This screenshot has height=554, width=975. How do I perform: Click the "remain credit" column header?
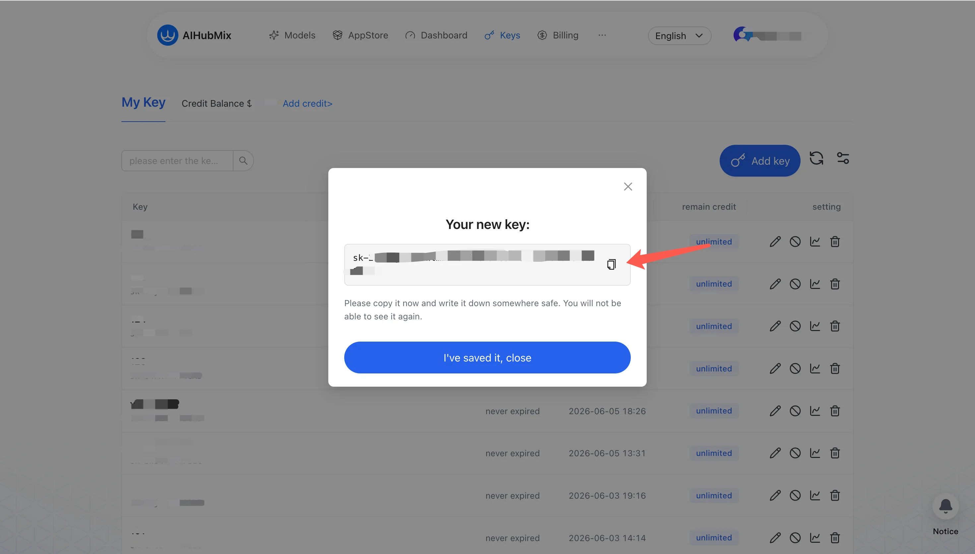point(708,207)
